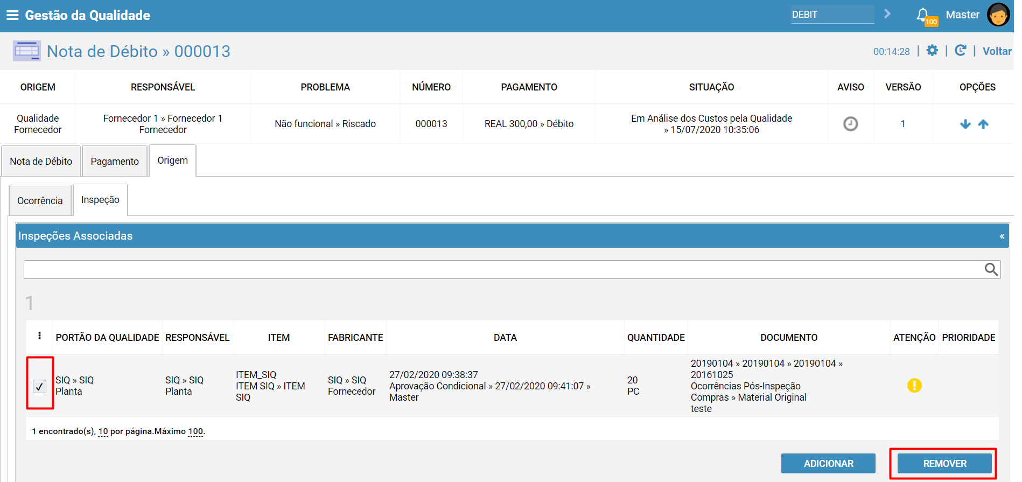Sort by FABRICANTE column header

[355, 338]
